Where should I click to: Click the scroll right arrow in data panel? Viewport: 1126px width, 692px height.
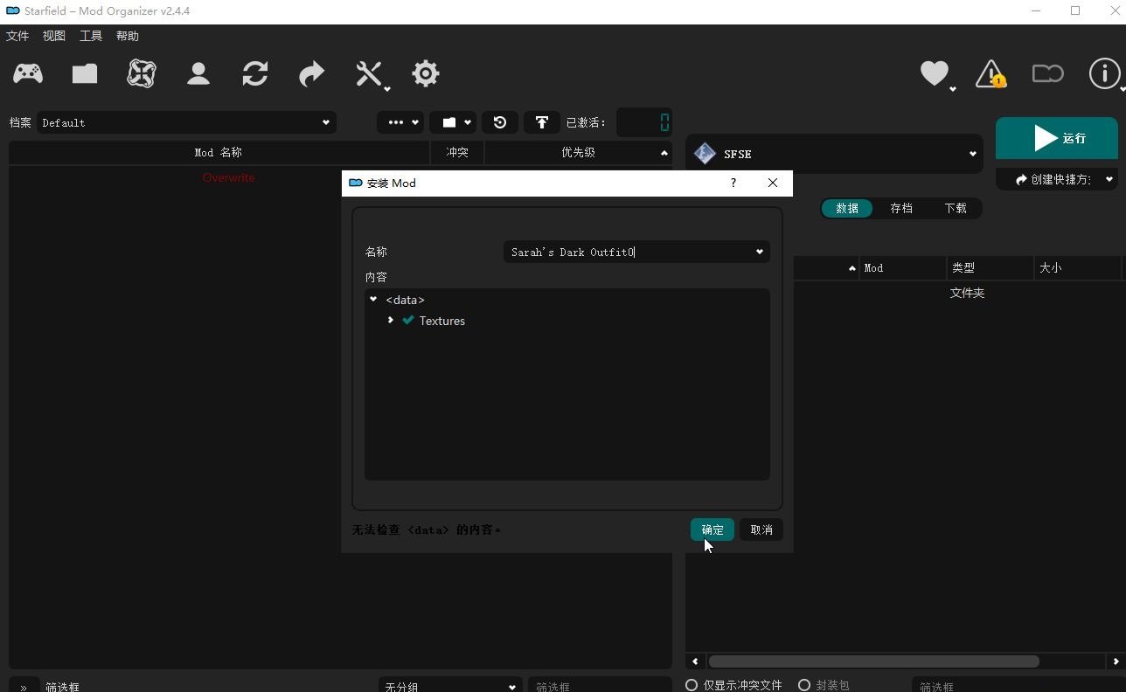coord(1116,661)
